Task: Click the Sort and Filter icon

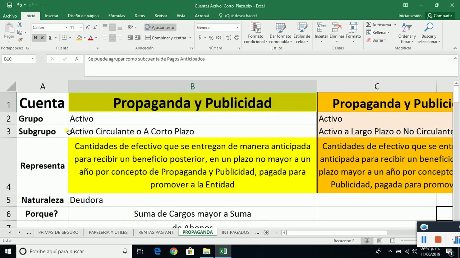Action: point(406,28)
